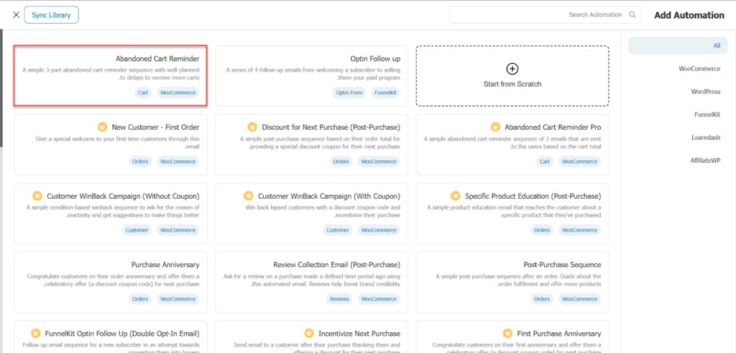Click the Reviews tag on Review Collection Email

click(x=339, y=299)
